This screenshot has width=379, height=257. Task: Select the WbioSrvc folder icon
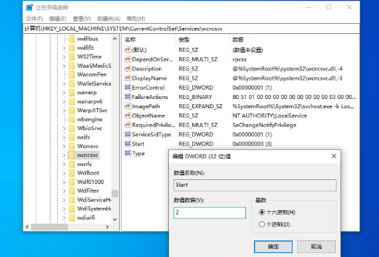pyautogui.click(x=72, y=128)
